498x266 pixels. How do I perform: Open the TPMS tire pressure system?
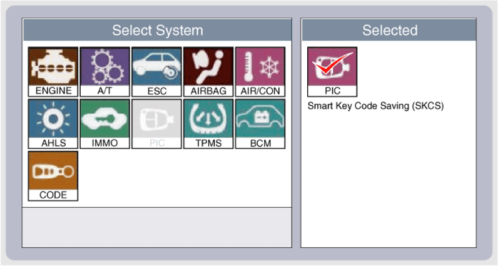[x=208, y=123]
